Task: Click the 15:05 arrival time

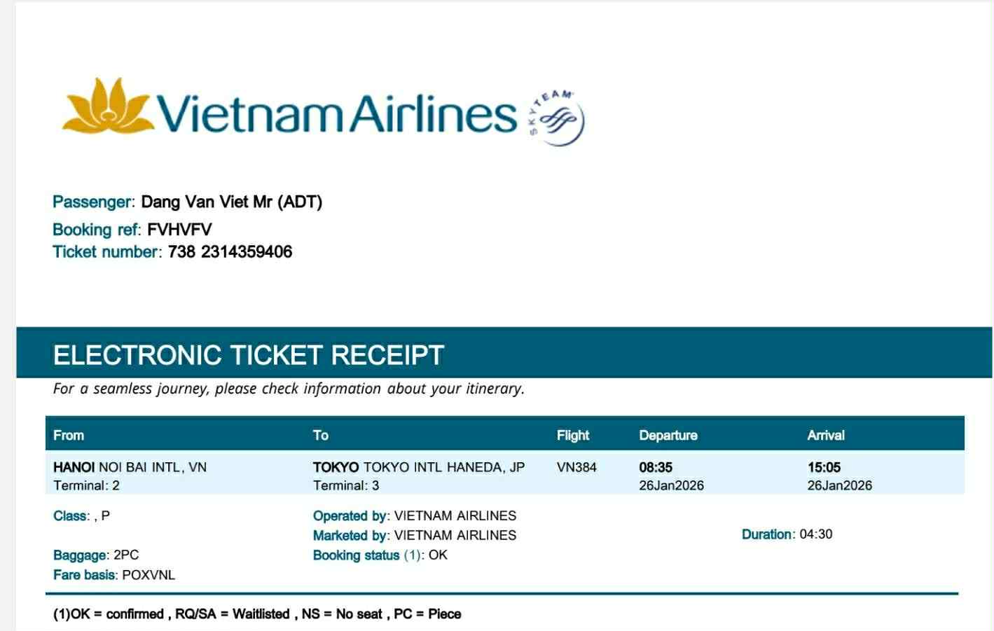Action: (824, 467)
